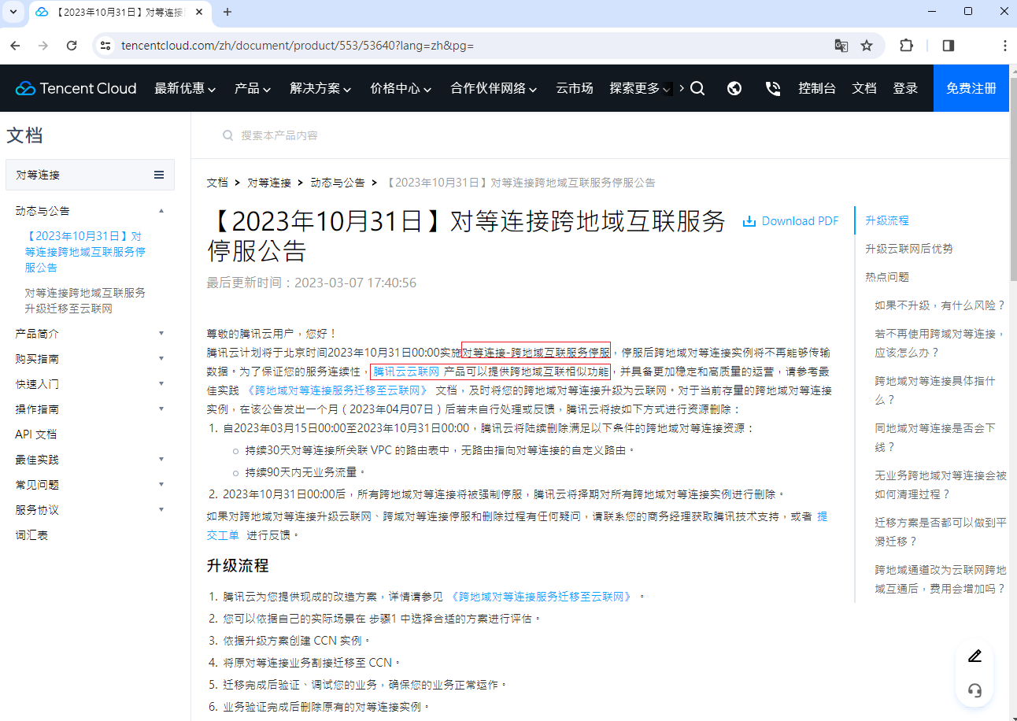Open the search magnifier in navbar
The height and width of the screenshot is (721, 1017).
[x=697, y=88]
